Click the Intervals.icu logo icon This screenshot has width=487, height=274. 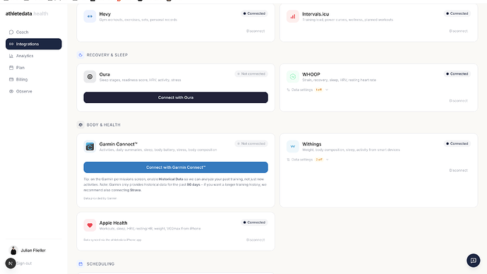click(293, 16)
